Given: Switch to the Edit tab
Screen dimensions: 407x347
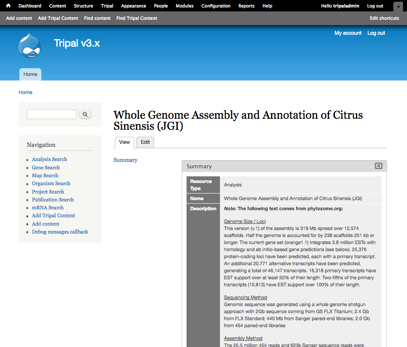Looking at the screenshot, I should (145, 142).
